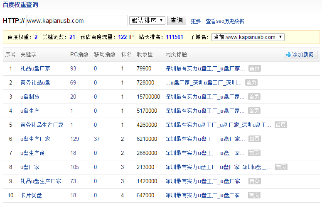The height and width of the screenshot is (203, 322).
Task: Open keyword 商务礼品生产厂家
Action: coord(42,125)
